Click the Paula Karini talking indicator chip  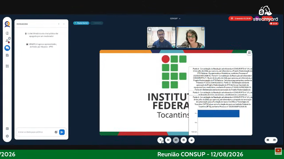point(81,23)
